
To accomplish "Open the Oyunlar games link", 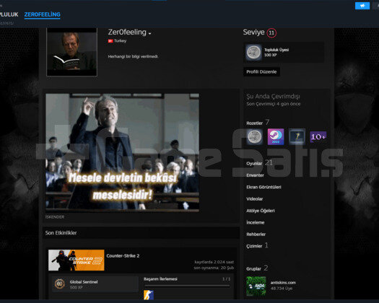I will (254, 164).
